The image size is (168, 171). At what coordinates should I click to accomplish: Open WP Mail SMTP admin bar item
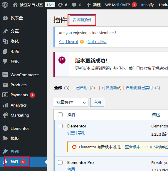pos(117,5)
